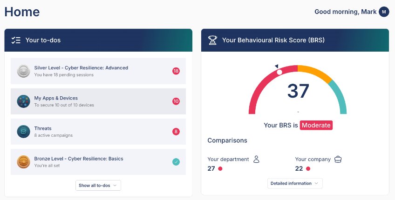Click the red 8 active campaigns badge
395x200 pixels.
[x=176, y=132]
